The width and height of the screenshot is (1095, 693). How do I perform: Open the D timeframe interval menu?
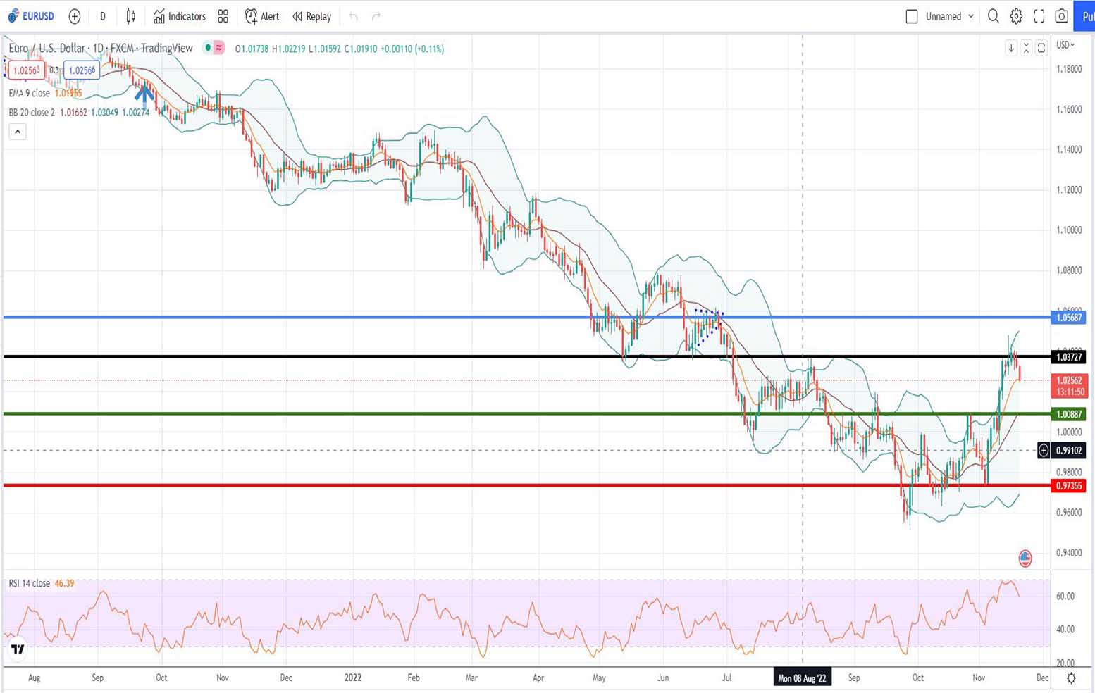[x=103, y=16]
